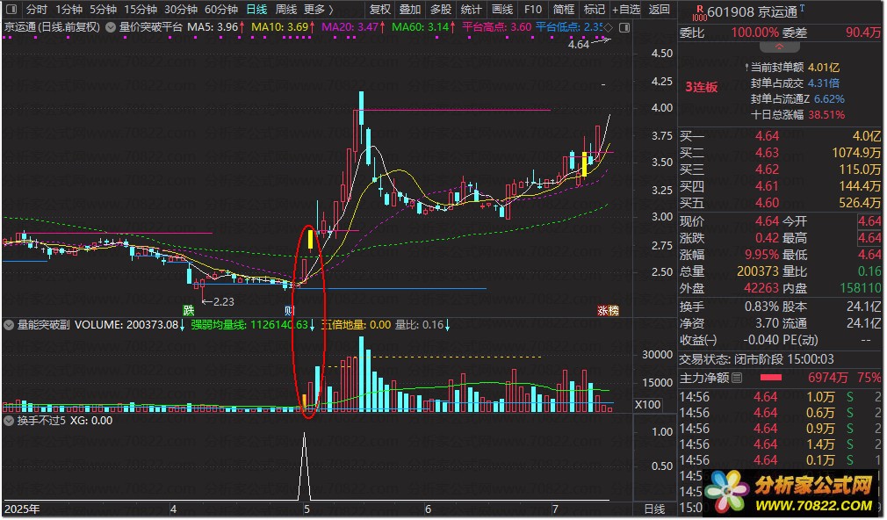The height and width of the screenshot is (520, 887).
Task: Click the 京运通(日线.前复权) chart title
Action: [52, 26]
